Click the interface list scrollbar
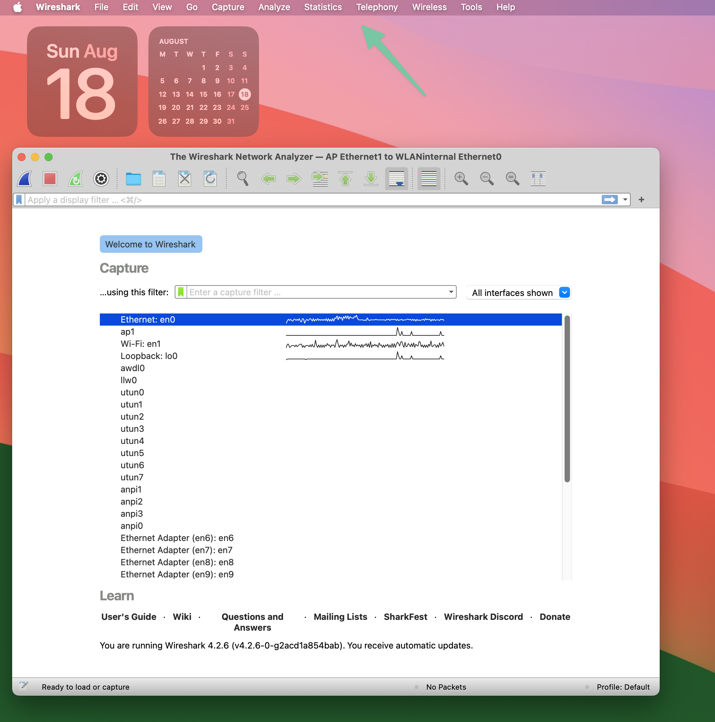 (x=567, y=399)
